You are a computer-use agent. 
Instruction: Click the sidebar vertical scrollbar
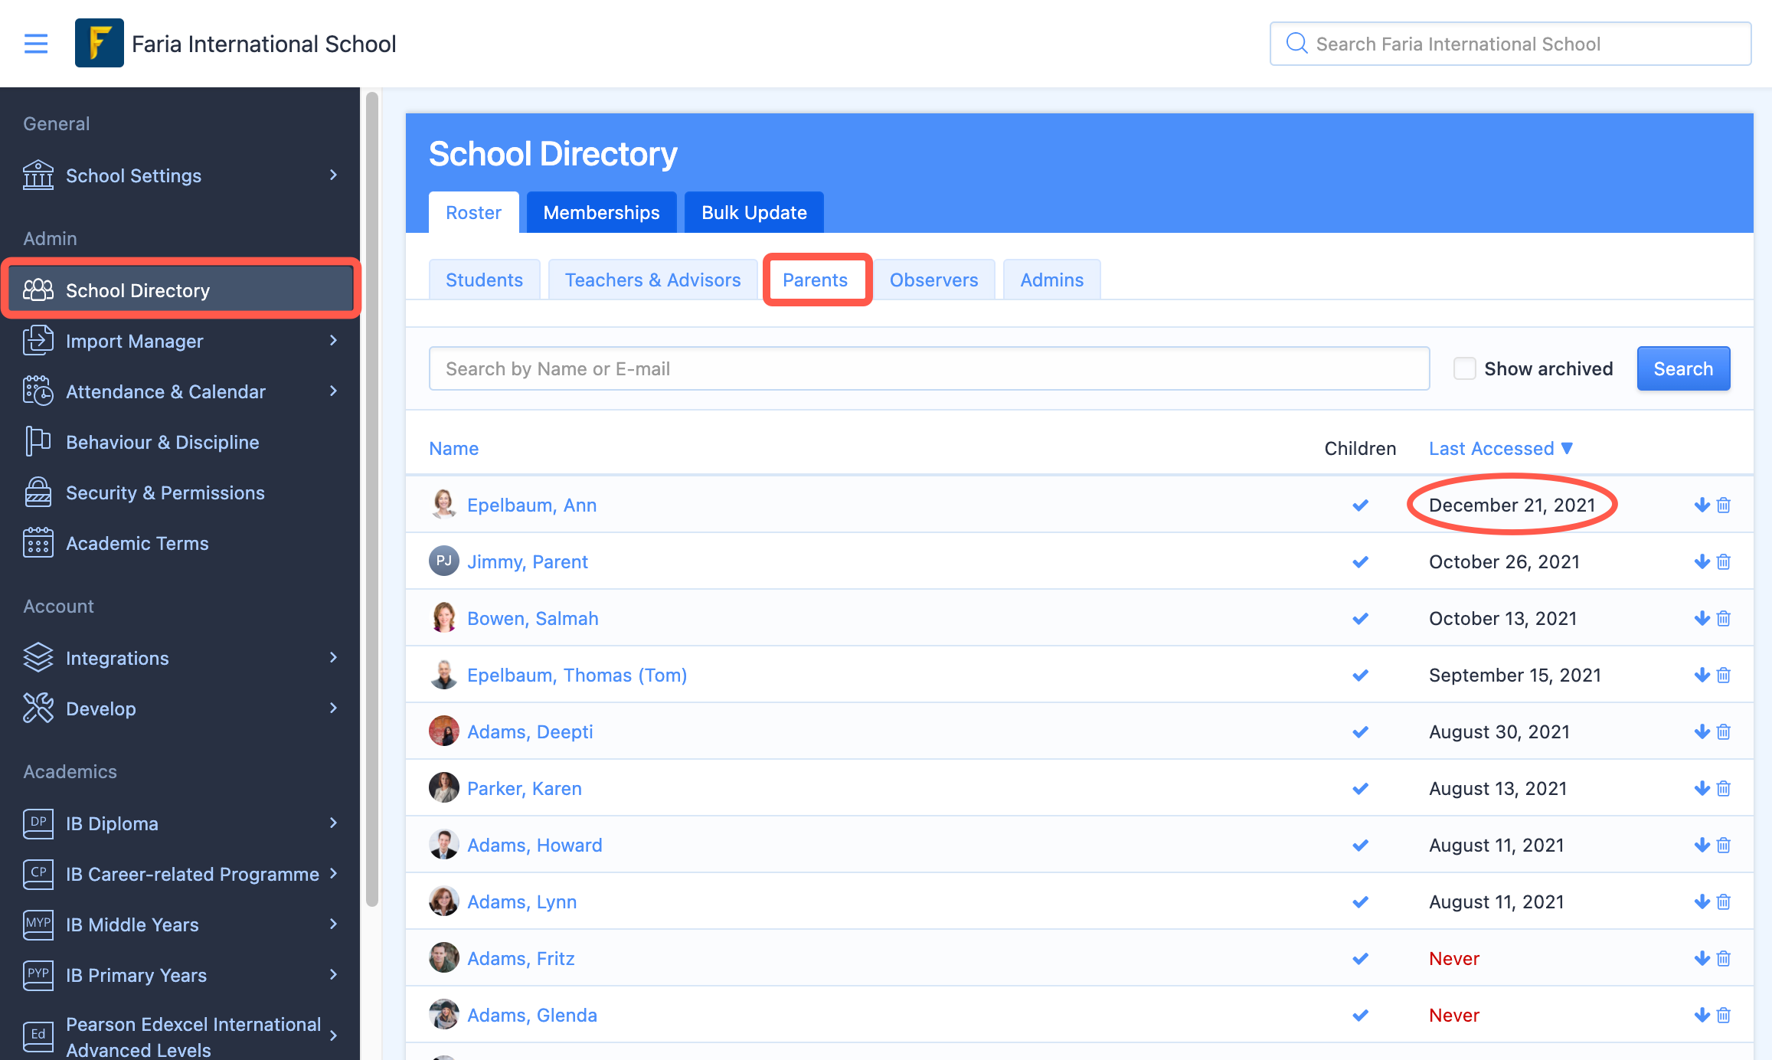pyautogui.click(x=372, y=498)
